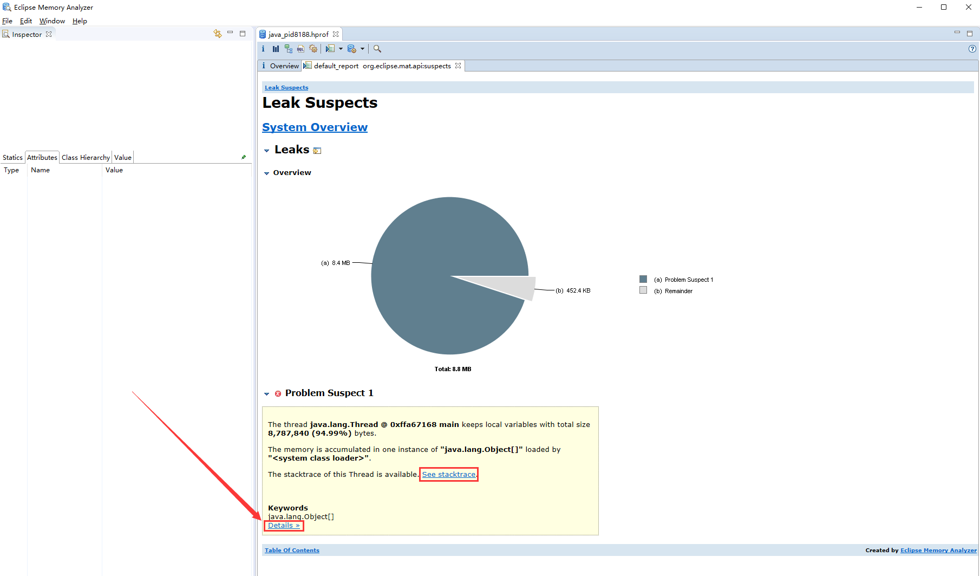Click the Link with Snapshot arrows icon in Inspector
Viewport: 980px width, 576px height.
[x=218, y=34]
